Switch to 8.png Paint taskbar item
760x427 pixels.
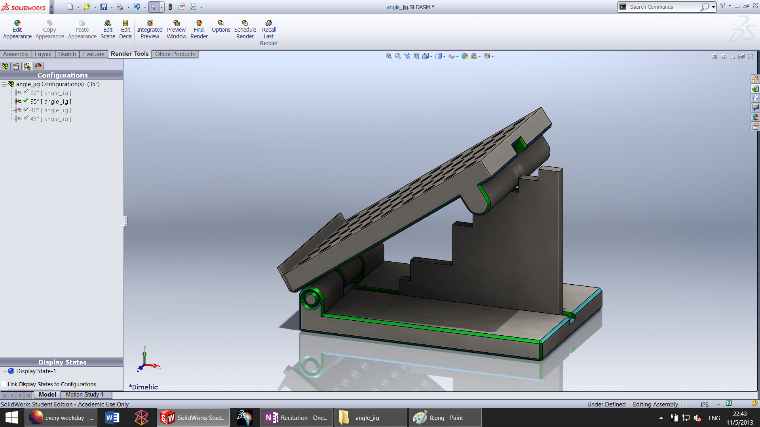(x=445, y=418)
